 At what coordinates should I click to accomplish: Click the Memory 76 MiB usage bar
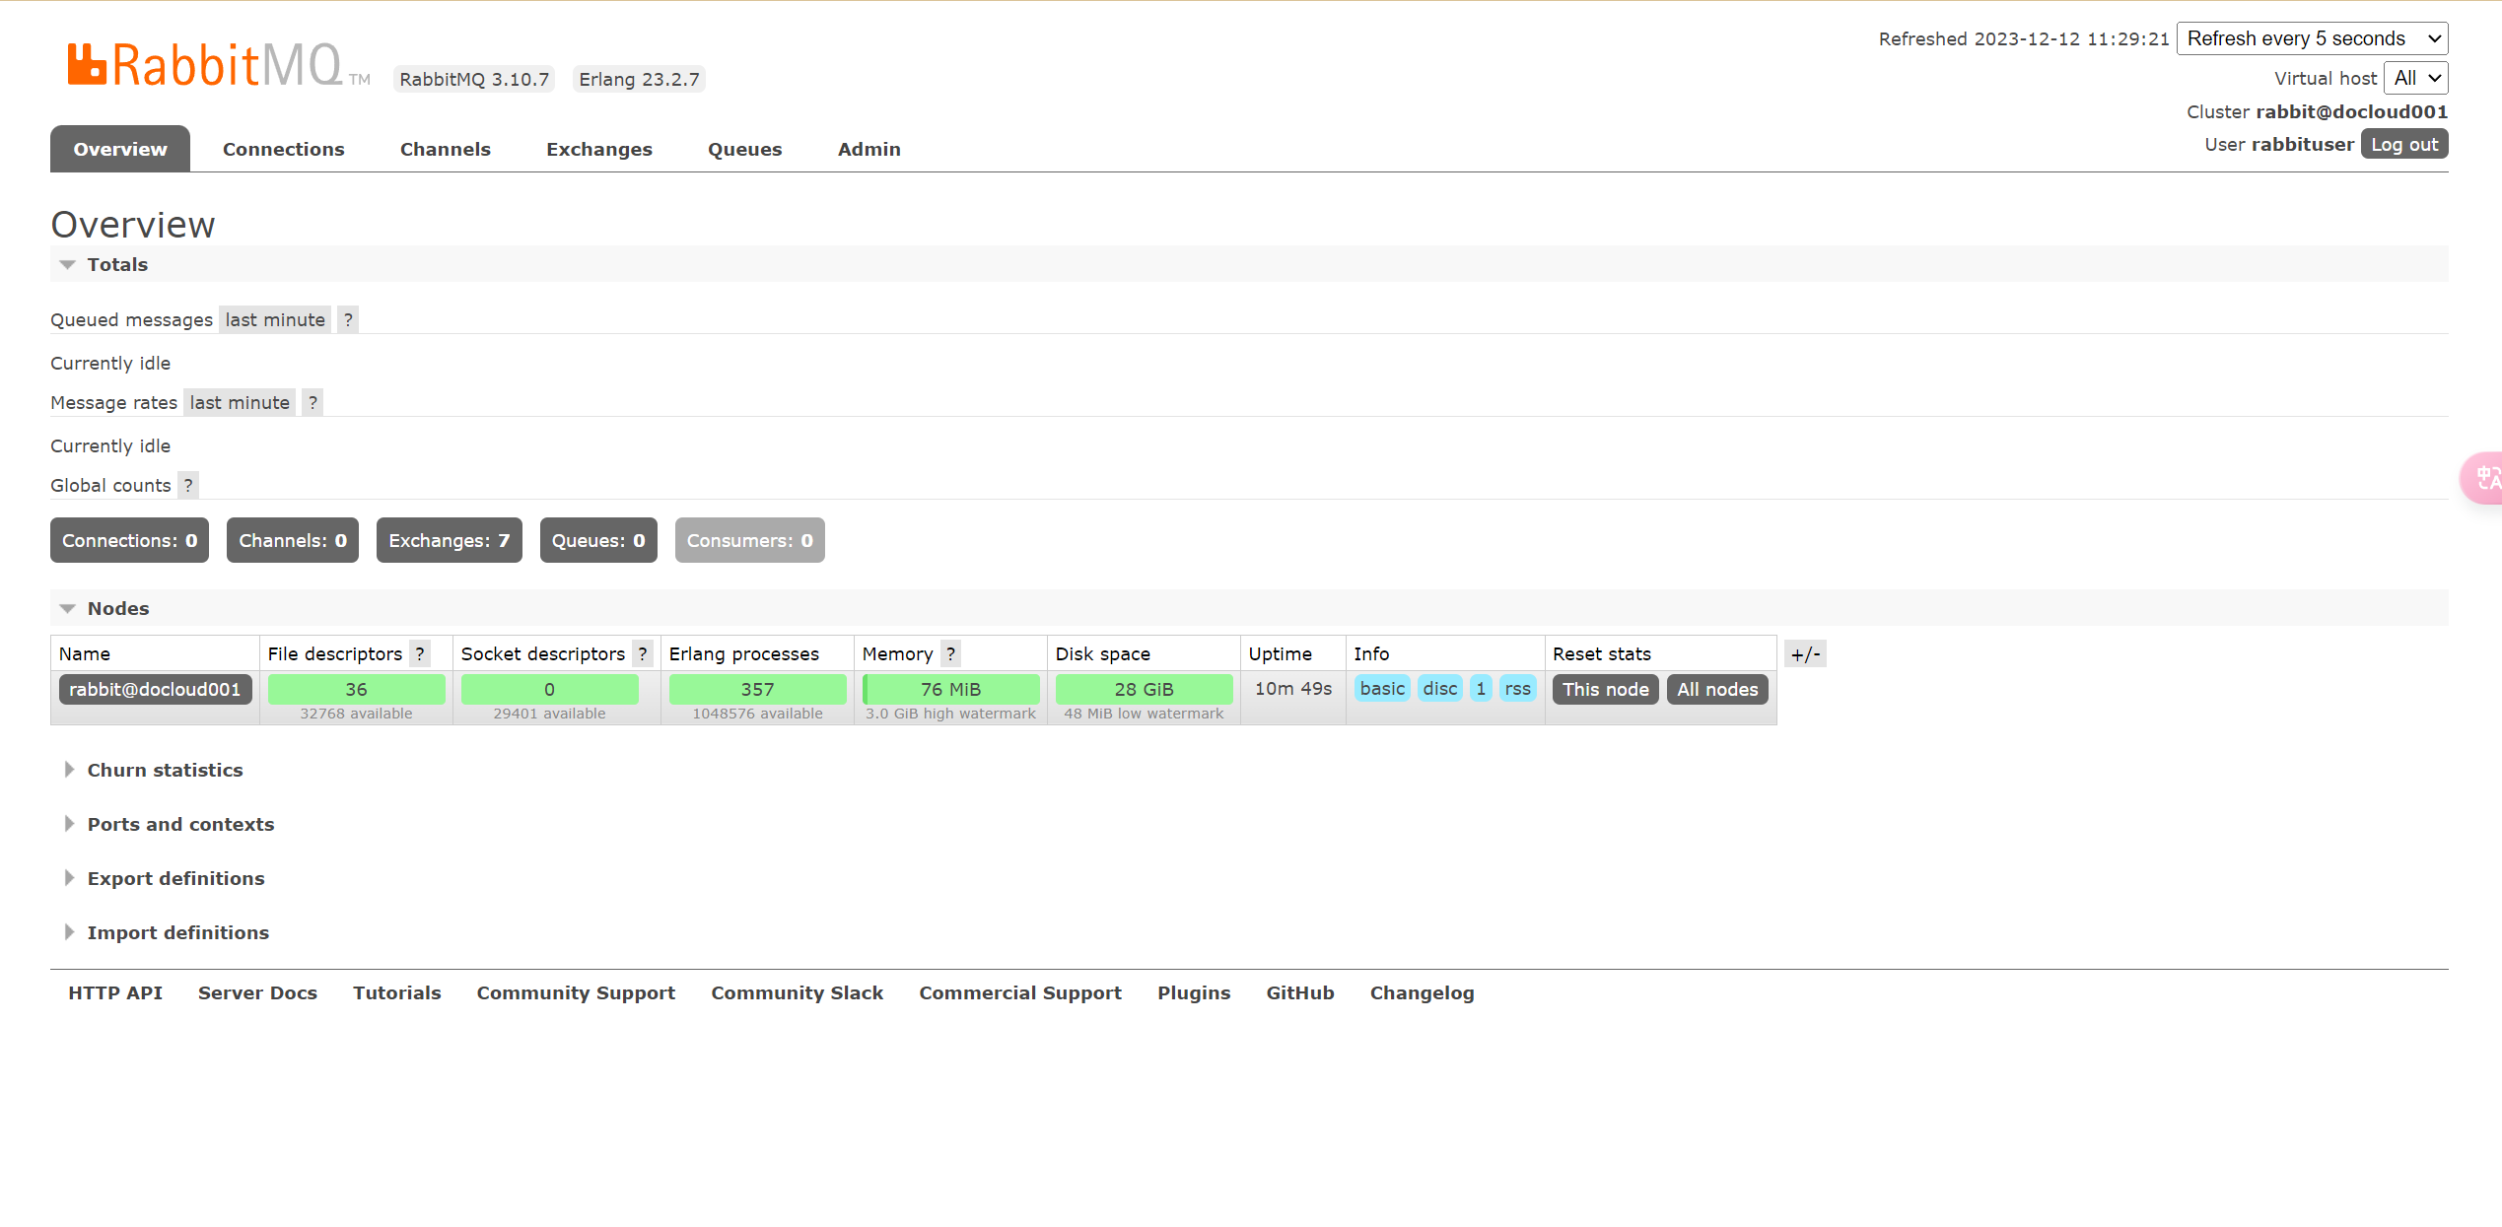click(x=950, y=689)
